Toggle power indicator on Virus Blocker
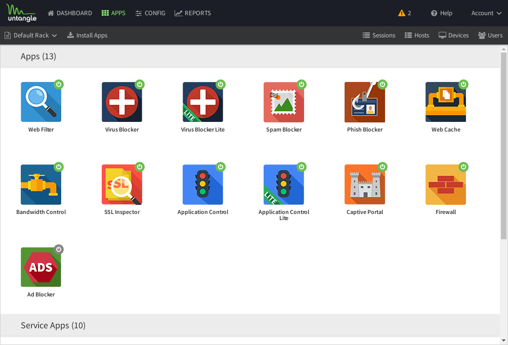This screenshot has height=345, width=508. (x=140, y=84)
